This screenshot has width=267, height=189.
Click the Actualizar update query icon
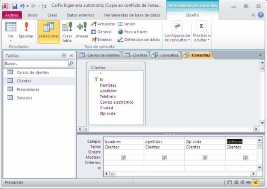[103, 24]
